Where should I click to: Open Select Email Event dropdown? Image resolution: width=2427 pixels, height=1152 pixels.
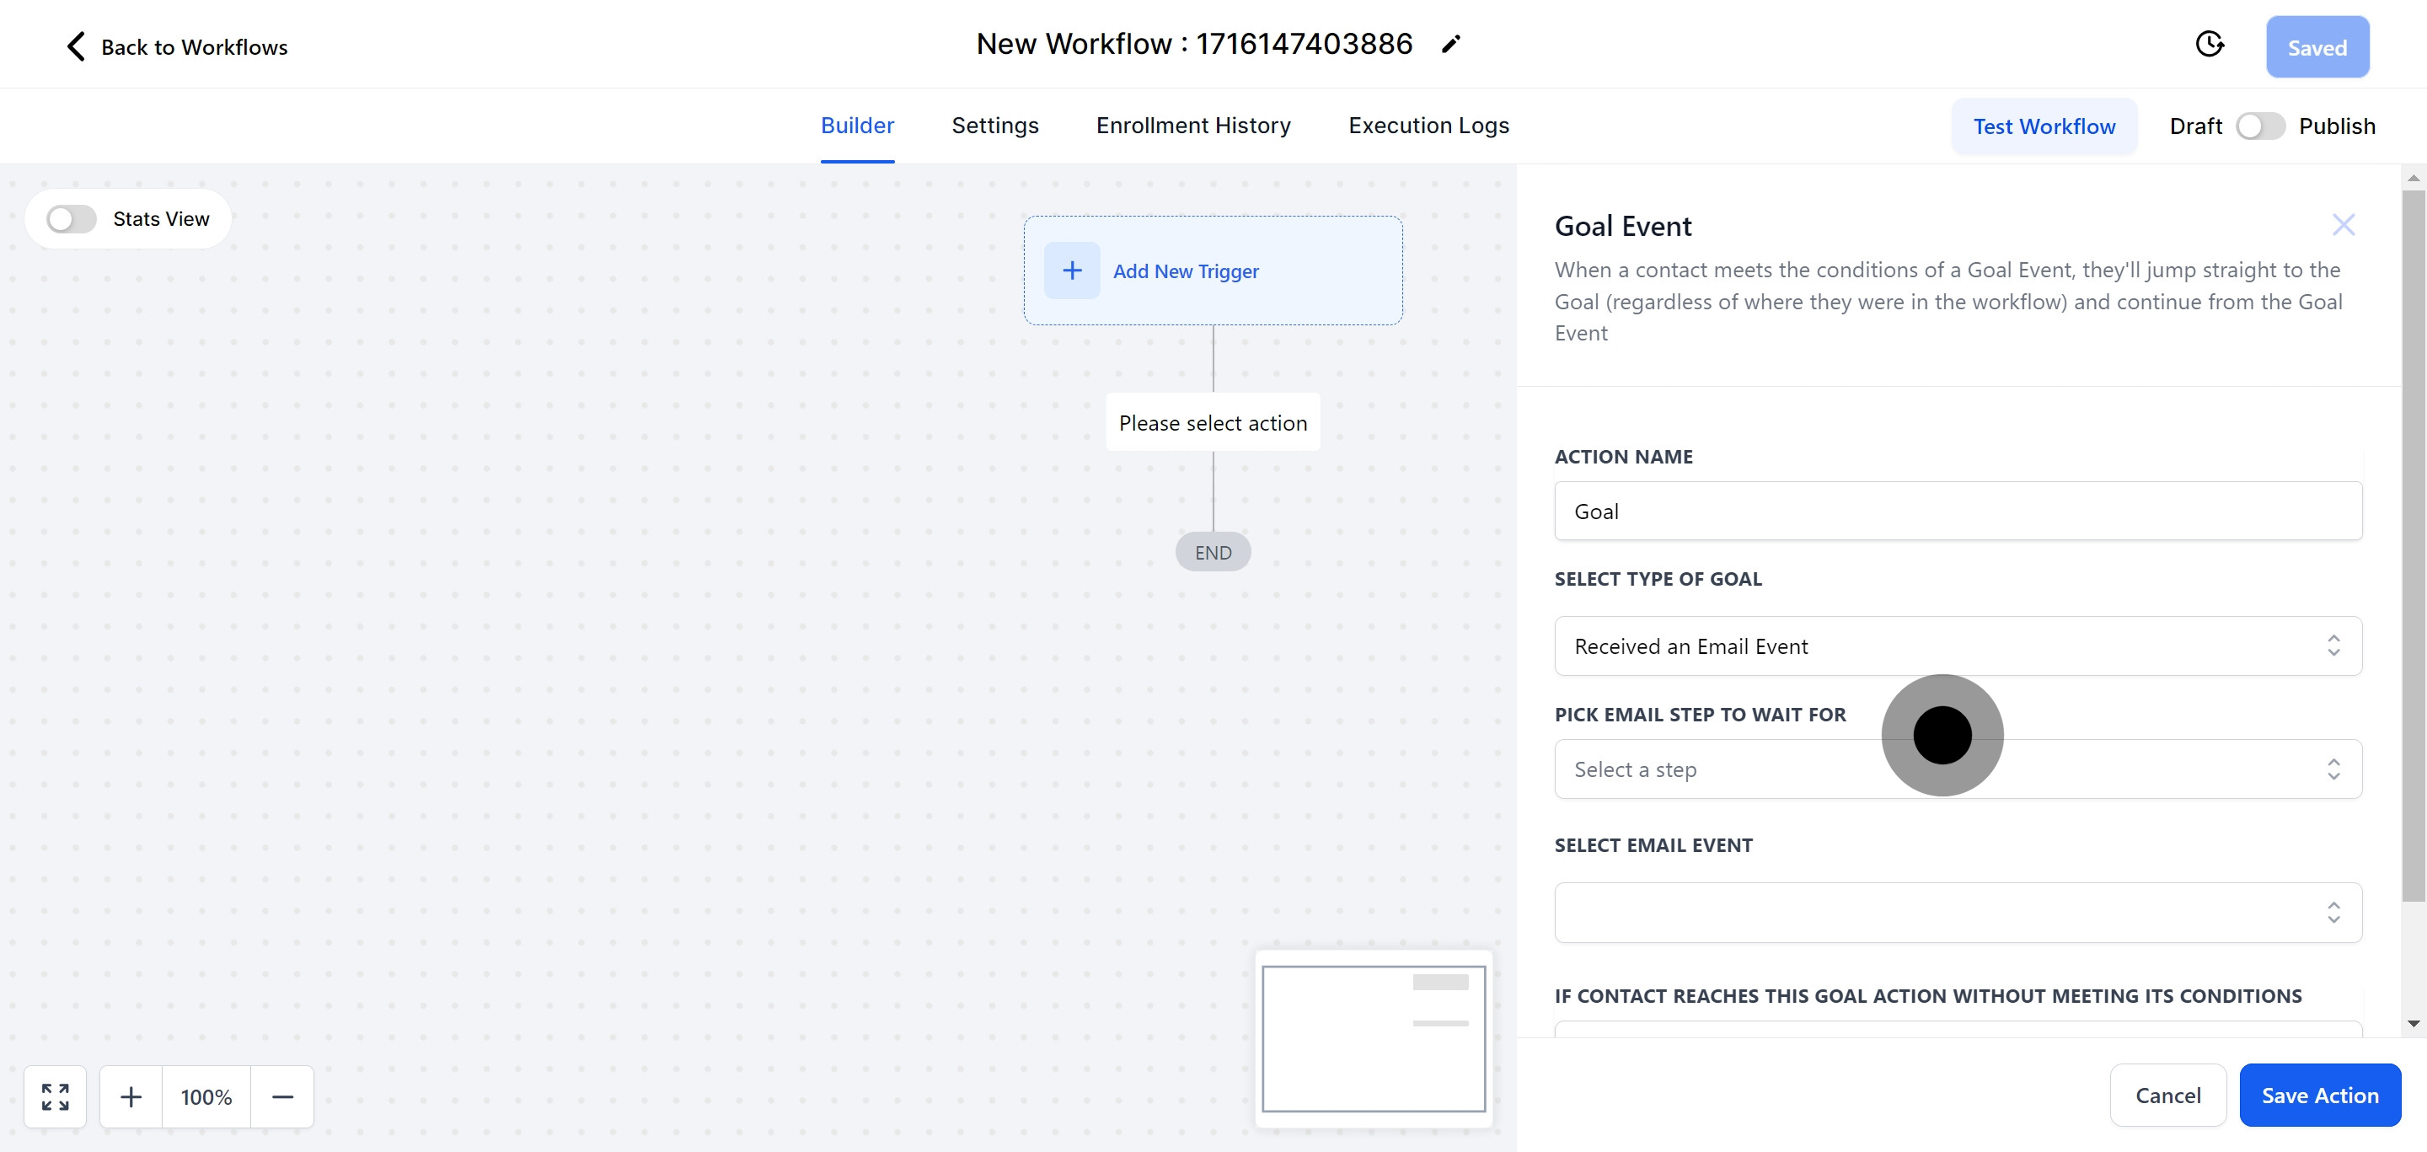1957,912
